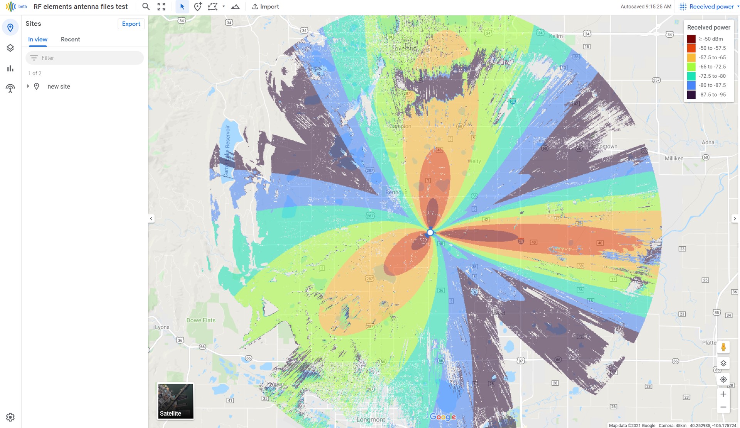Click the dark red ≥ -50 dBm swatch
Image resolution: width=740 pixels, height=428 pixels.
coord(691,39)
